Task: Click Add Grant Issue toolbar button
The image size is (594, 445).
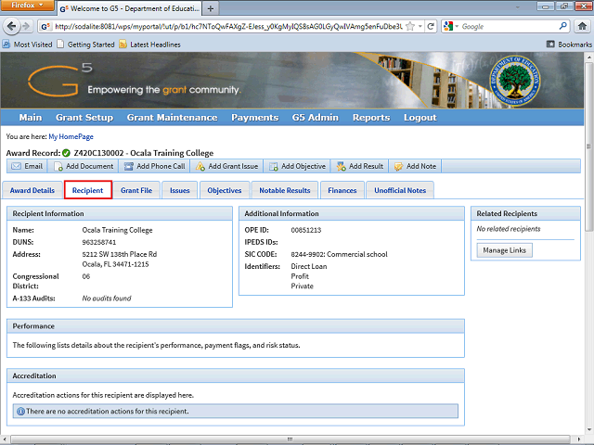Action: [x=227, y=166]
